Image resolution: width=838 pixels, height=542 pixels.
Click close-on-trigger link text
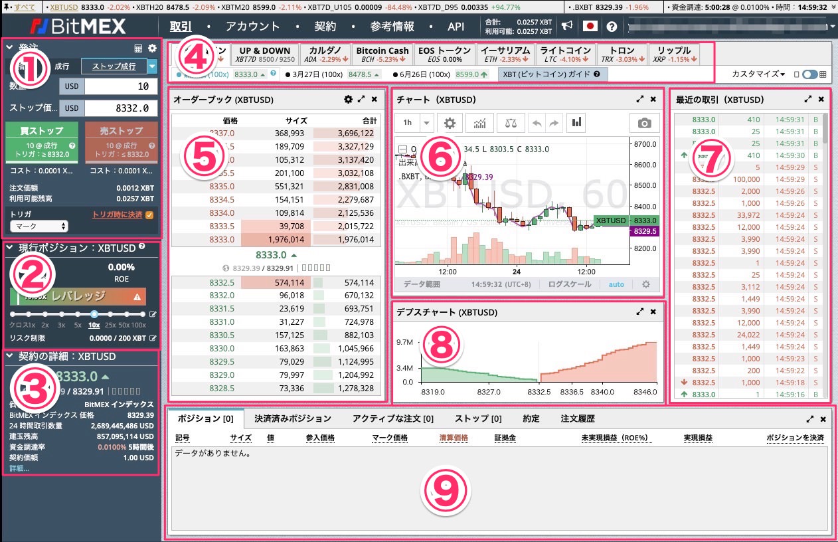118,215
